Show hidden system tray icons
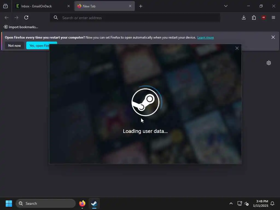The image size is (280, 210). [231, 203]
